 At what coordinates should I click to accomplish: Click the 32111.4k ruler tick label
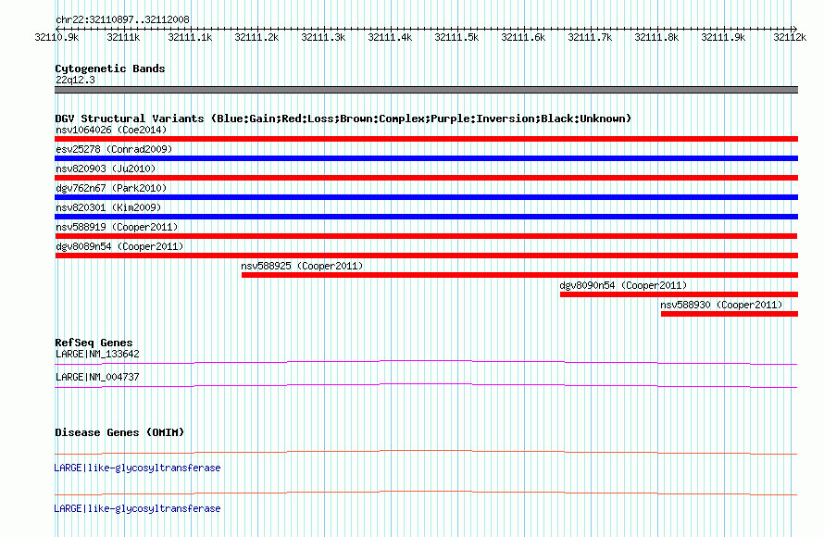(390, 37)
